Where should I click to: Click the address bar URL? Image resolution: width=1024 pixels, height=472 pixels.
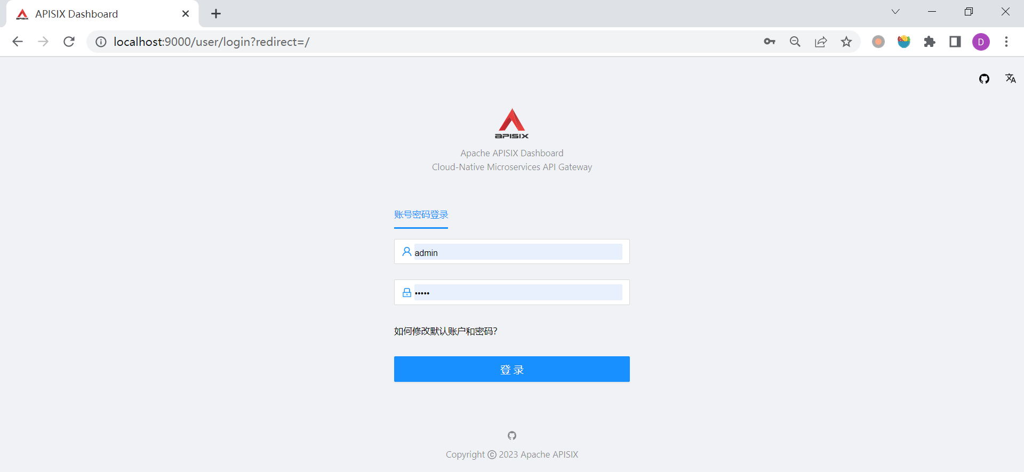[211, 42]
